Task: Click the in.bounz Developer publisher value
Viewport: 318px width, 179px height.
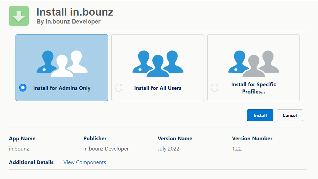Action: (106, 149)
